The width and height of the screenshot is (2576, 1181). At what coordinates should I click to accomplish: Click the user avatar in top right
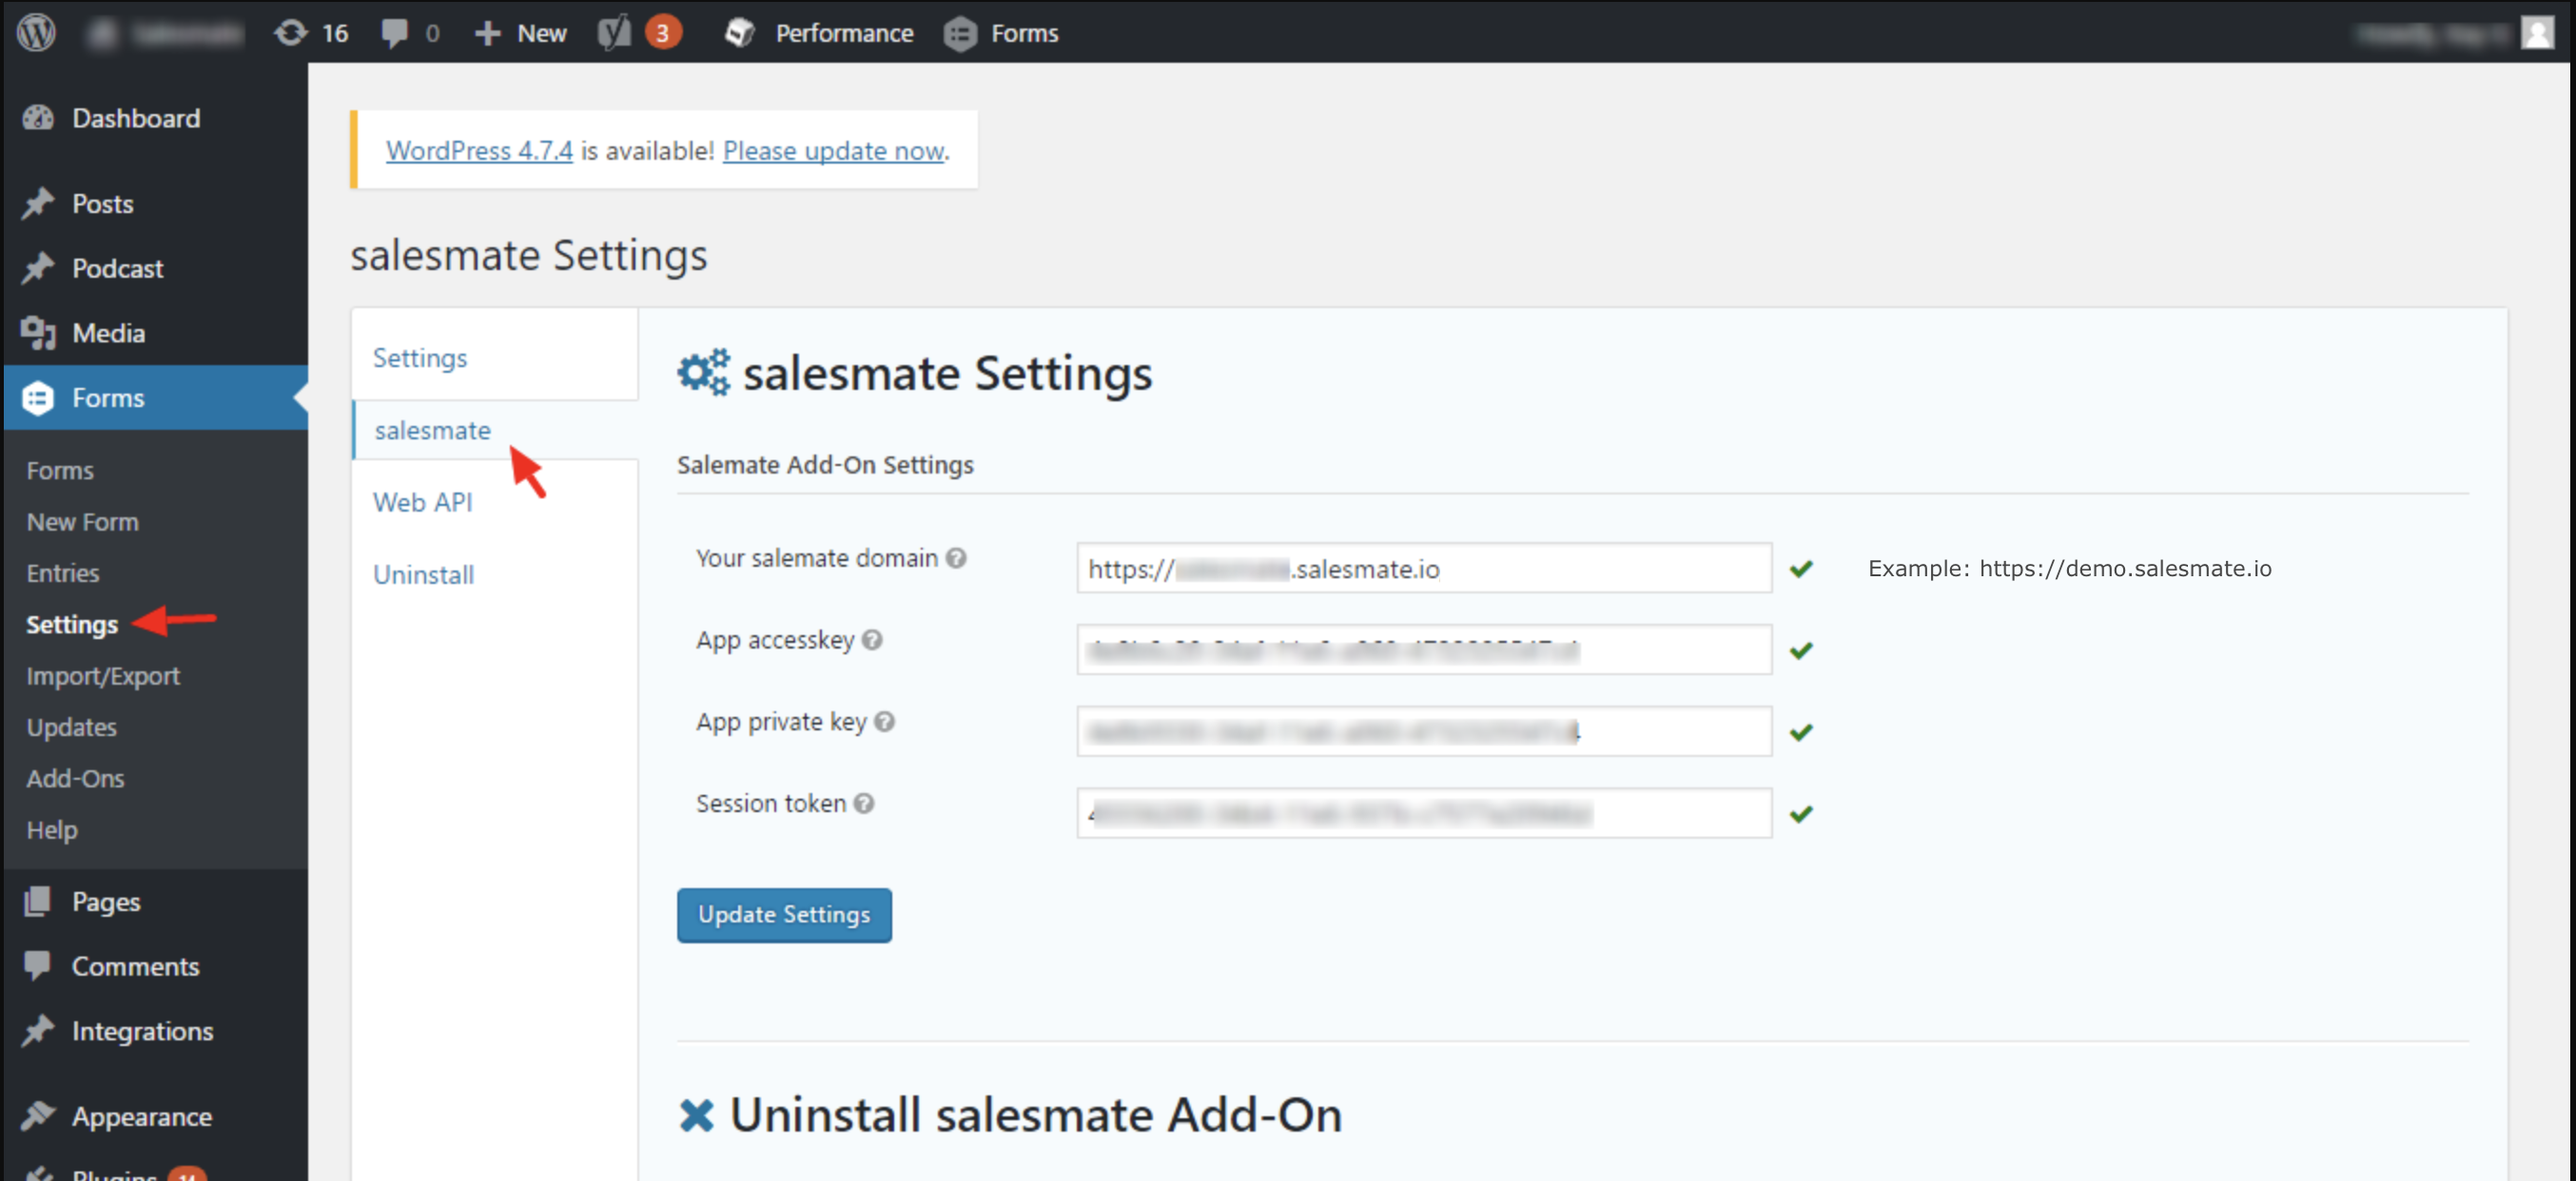(x=2538, y=33)
